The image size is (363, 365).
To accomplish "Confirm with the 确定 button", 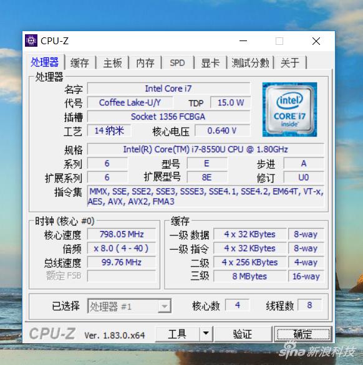I will point(303,334).
